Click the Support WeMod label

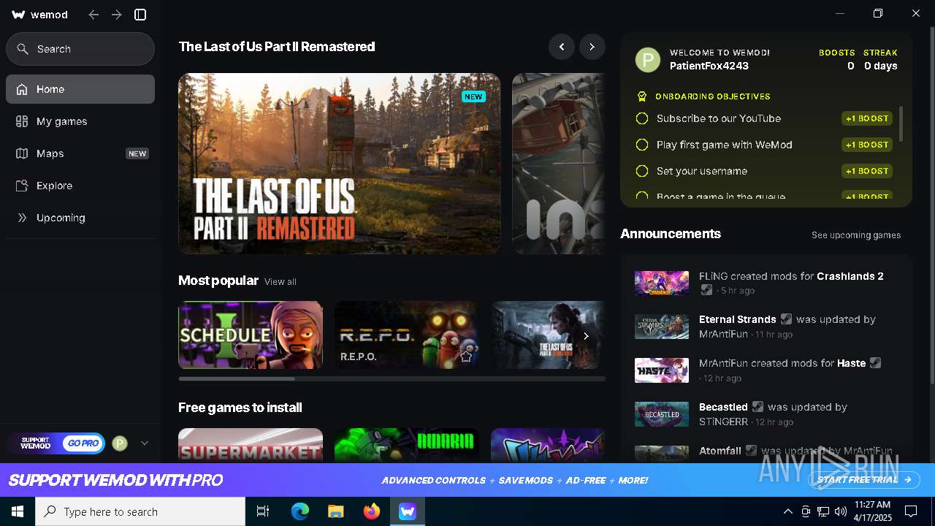pos(35,443)
